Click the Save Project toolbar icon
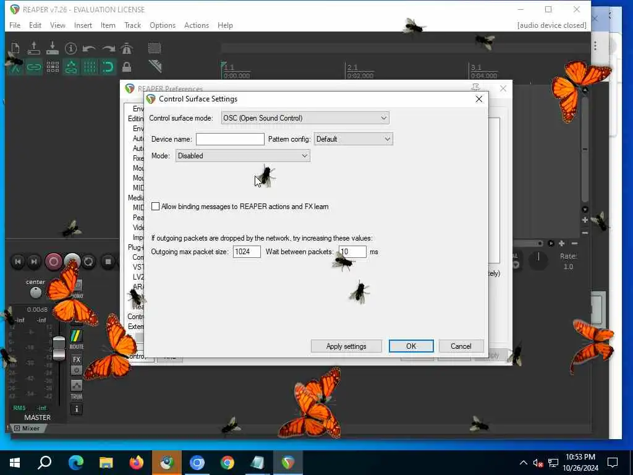Screen dimensions: 633x475 point(53,48)
